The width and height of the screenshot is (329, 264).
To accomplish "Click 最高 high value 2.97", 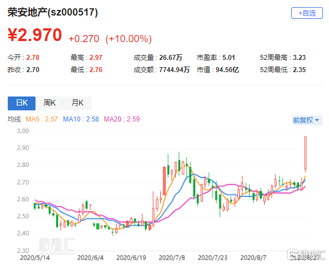I will [x=96, y=58].
